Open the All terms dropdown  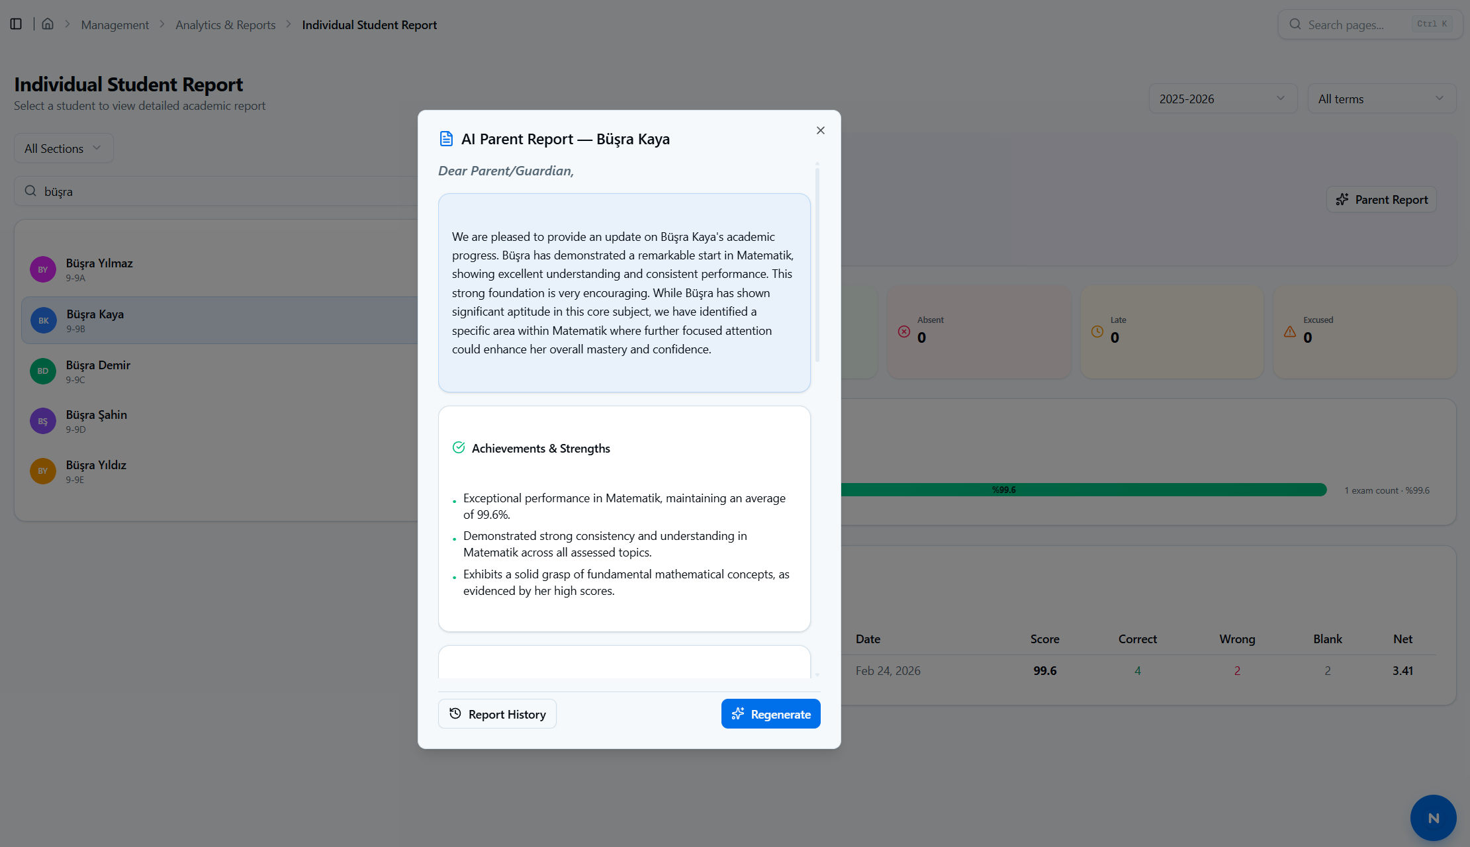tap(1381, 99)
